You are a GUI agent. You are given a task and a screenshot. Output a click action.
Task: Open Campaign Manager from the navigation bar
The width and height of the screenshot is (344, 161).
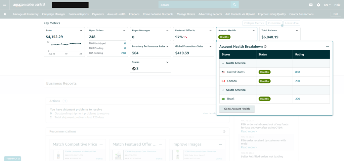(53, 14)
